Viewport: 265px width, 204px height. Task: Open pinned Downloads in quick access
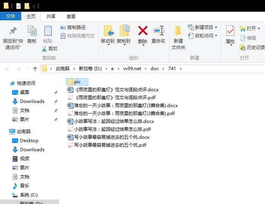tap(28, 101)
